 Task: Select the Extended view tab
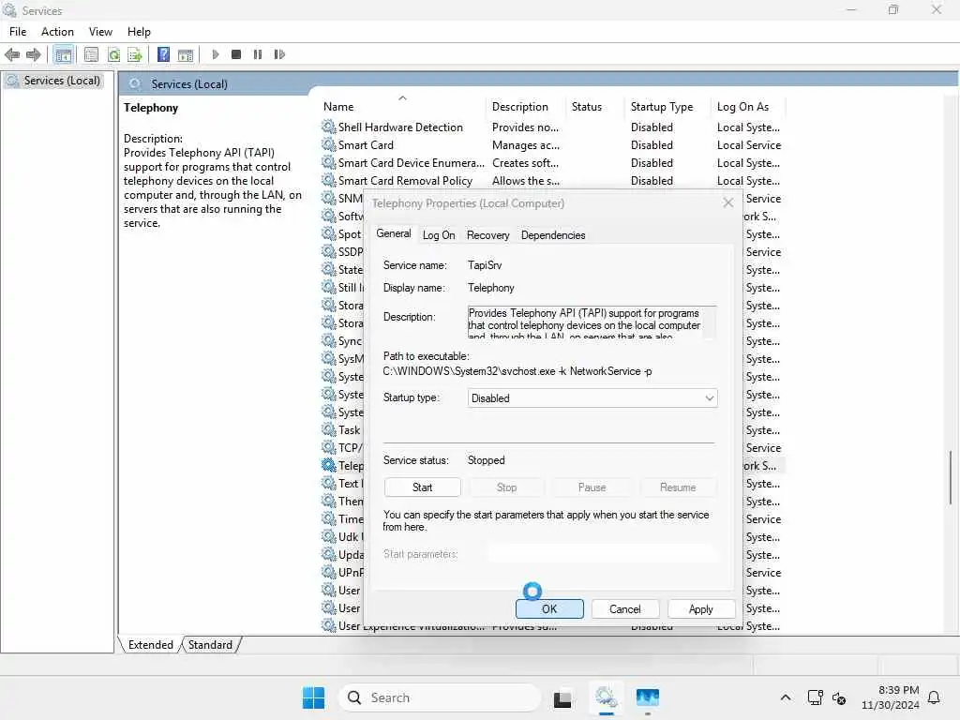tap(151, 645)
